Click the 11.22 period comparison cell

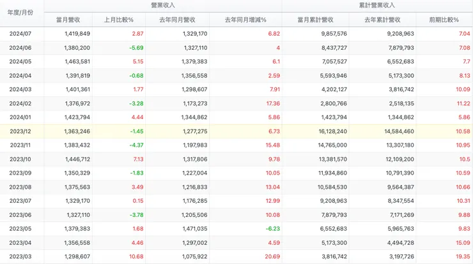463,103
